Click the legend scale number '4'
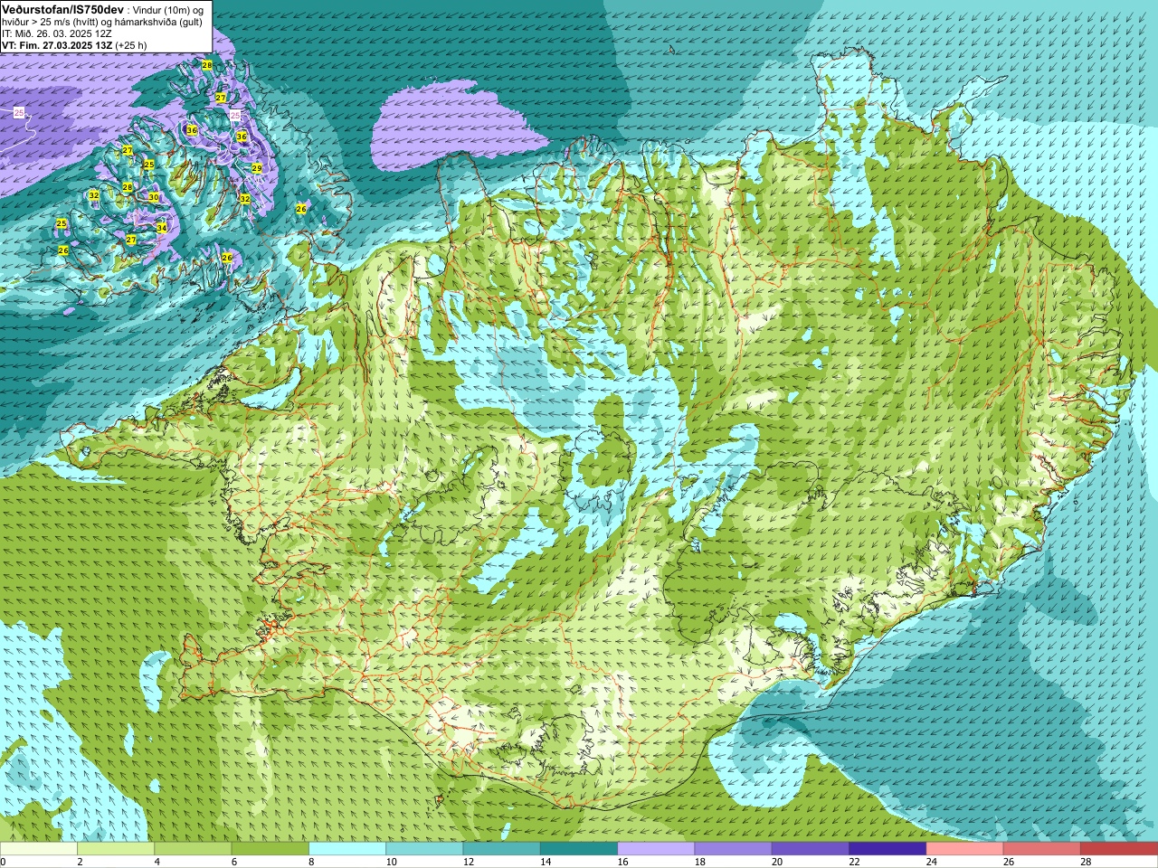 pyautogui.click(x=157, y=862)
